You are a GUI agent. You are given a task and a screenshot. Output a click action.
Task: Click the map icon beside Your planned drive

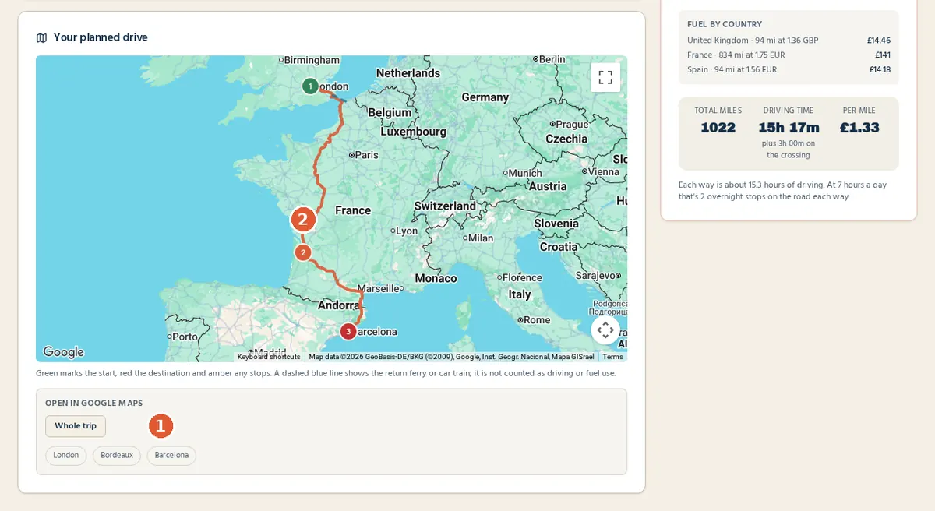pos(41,37)
